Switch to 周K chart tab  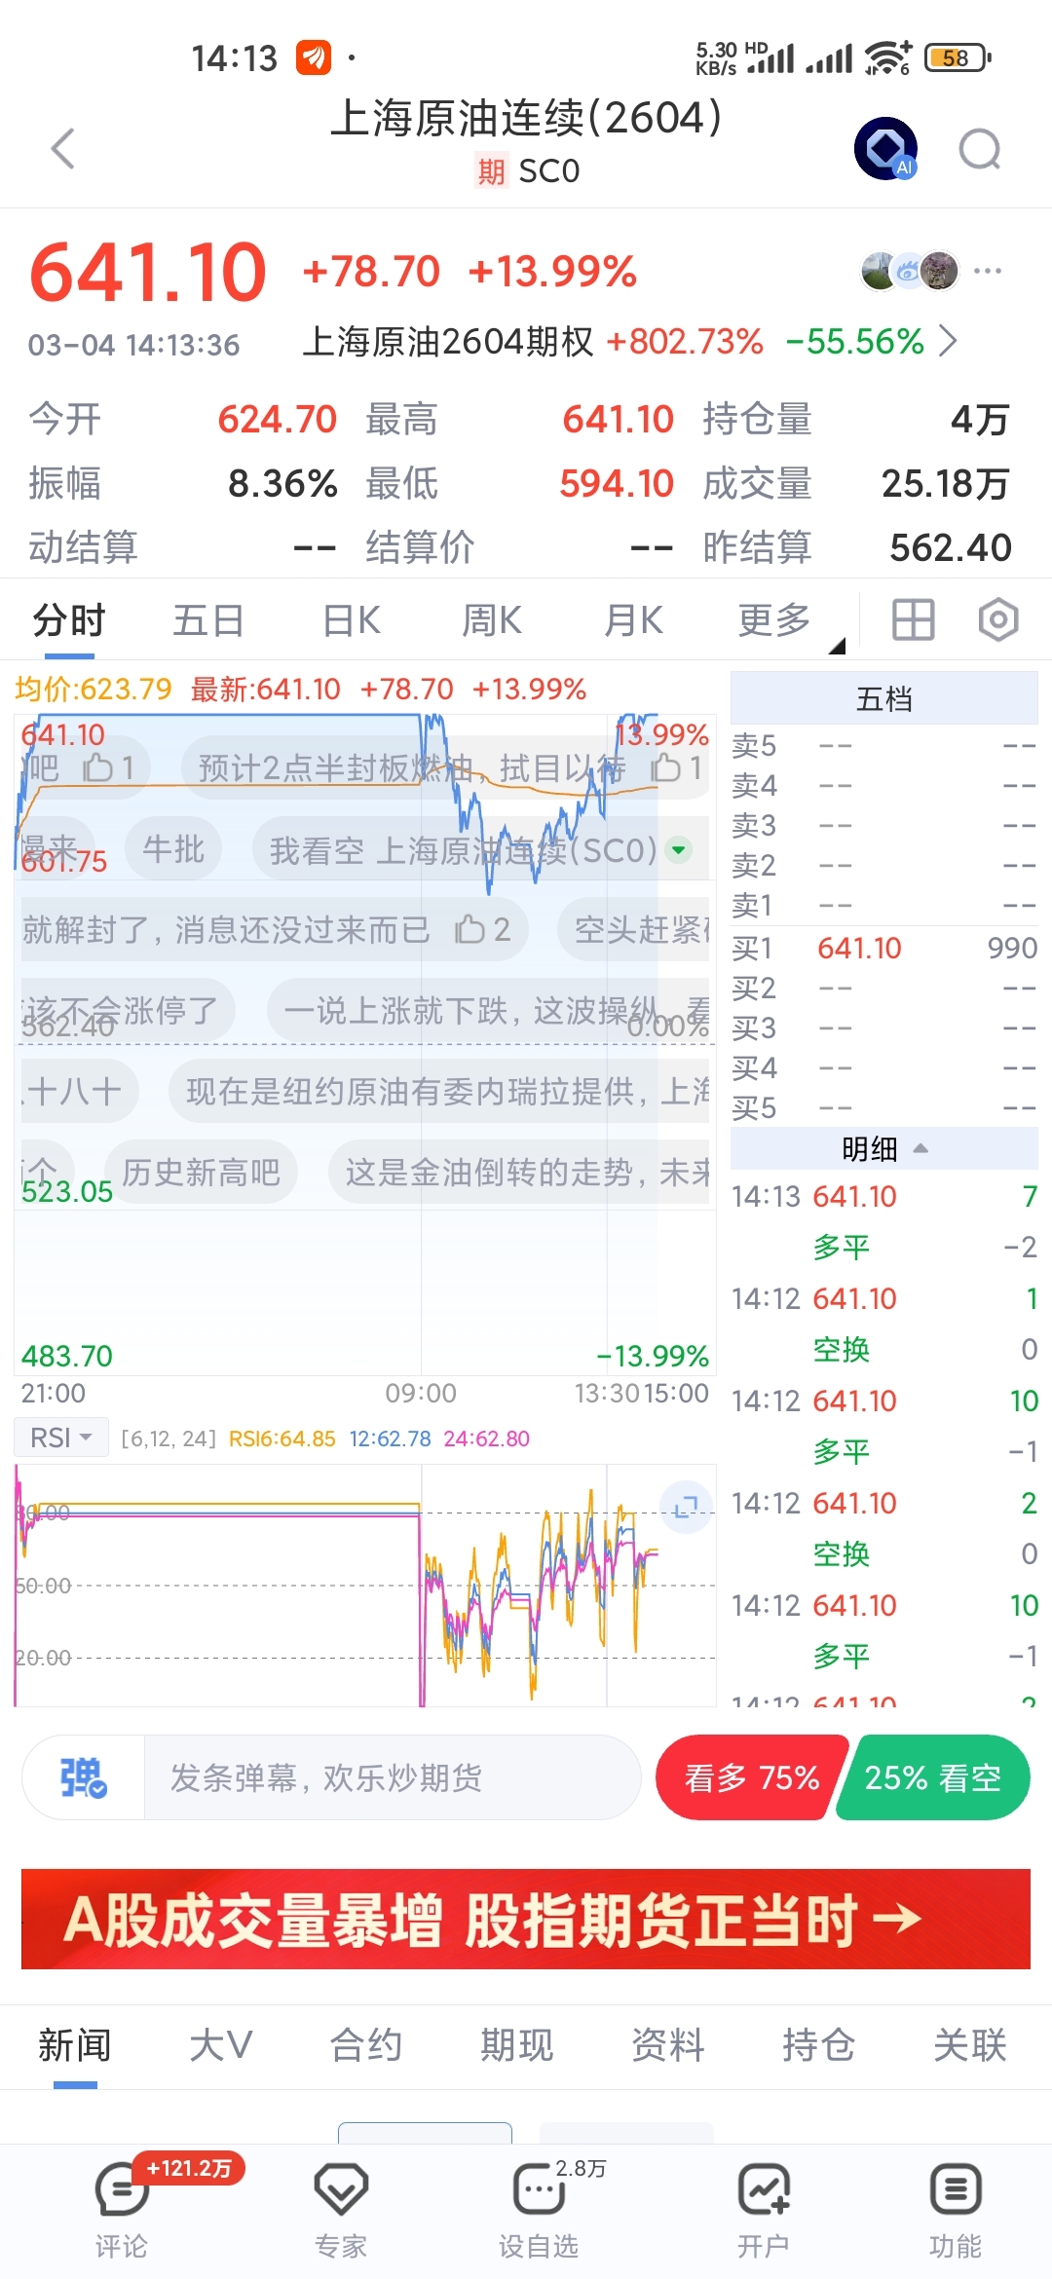point(491,620)
